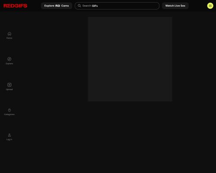The image size is (216, 173).
Task: Open the Categories sidebar icon
Action: [10, 110]
